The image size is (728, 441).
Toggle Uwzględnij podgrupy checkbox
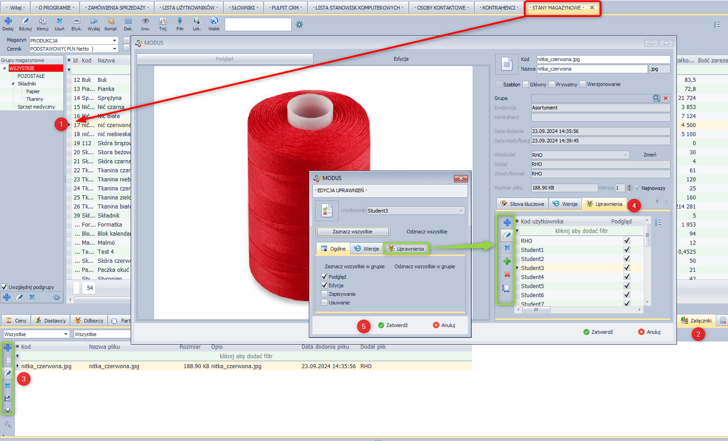(x=5, y=287)
